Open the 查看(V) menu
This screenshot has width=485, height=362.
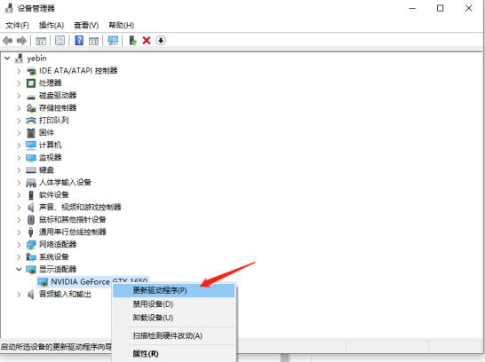tap(86, 26)
